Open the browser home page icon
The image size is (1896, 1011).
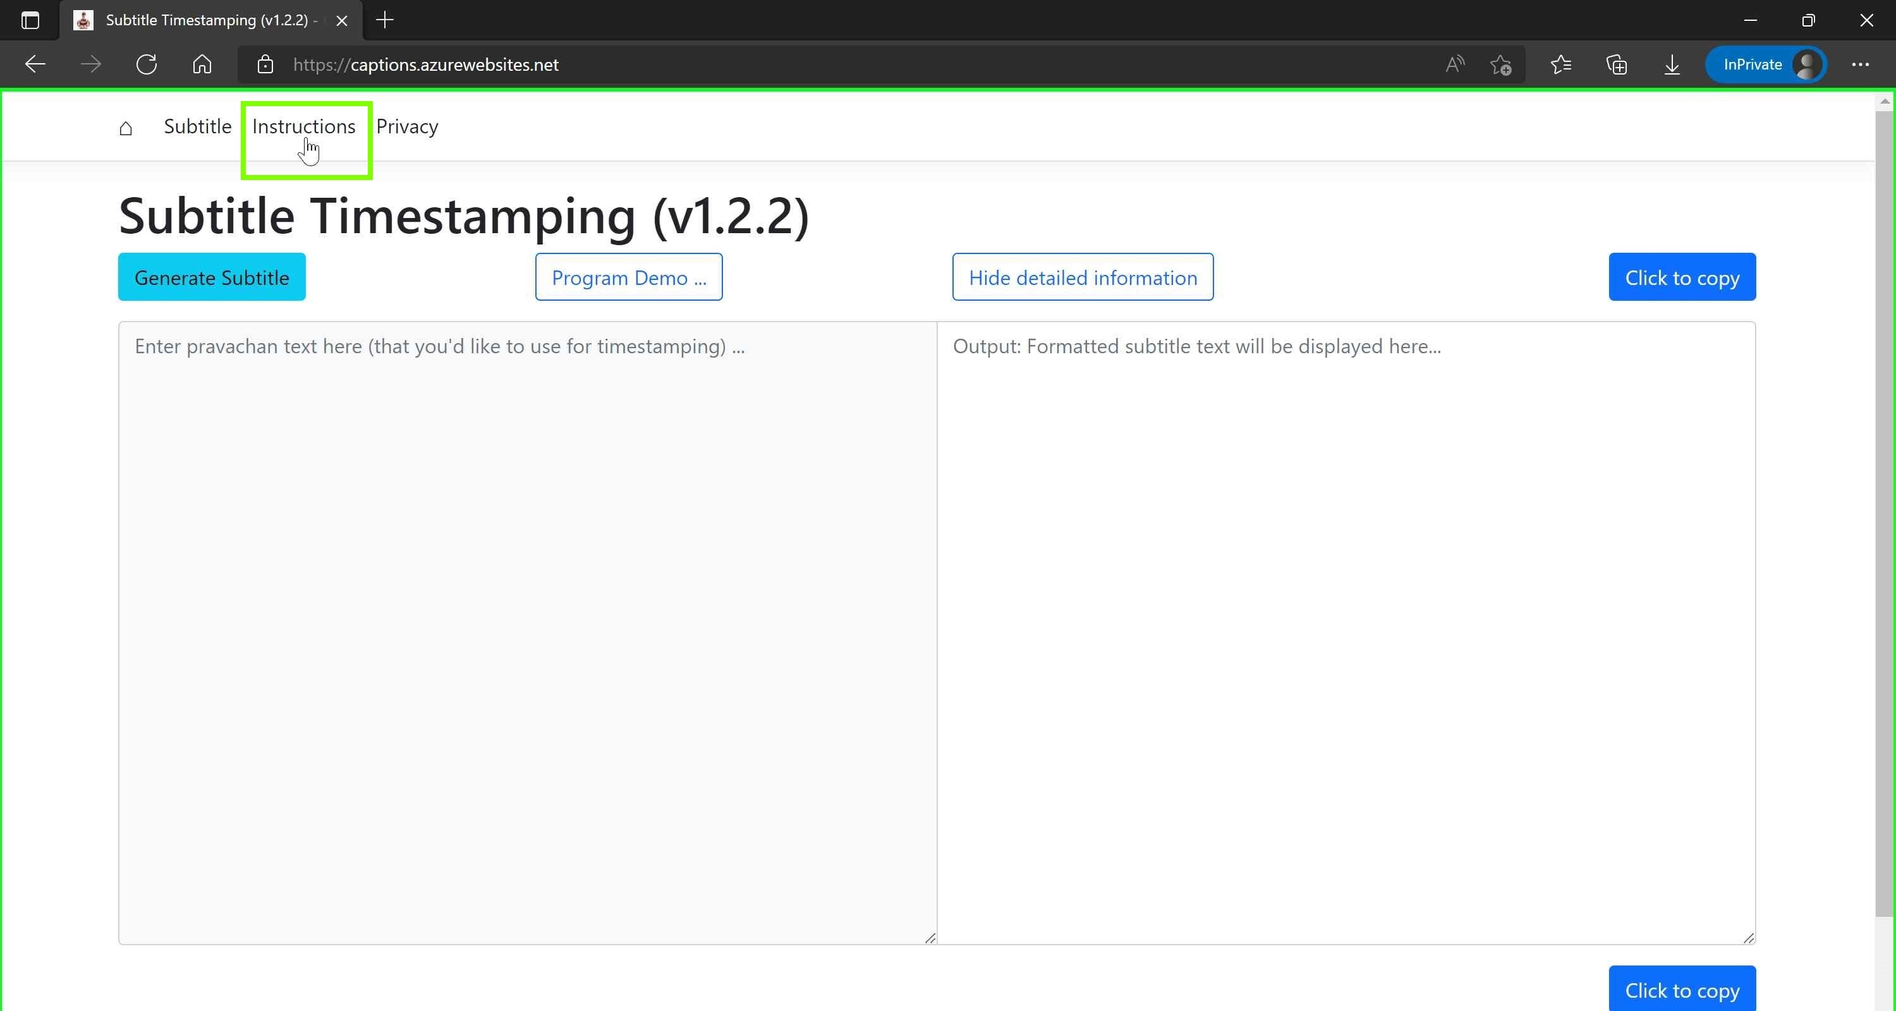[202, 64]
